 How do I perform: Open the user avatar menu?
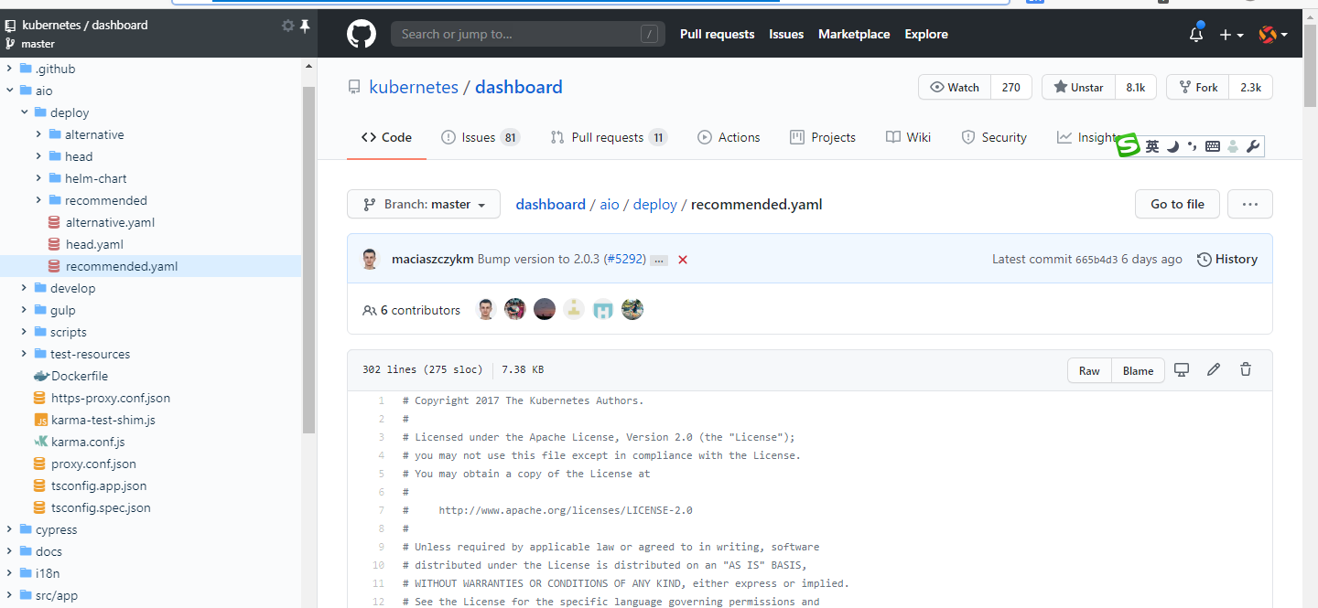tap(1273, 35)
